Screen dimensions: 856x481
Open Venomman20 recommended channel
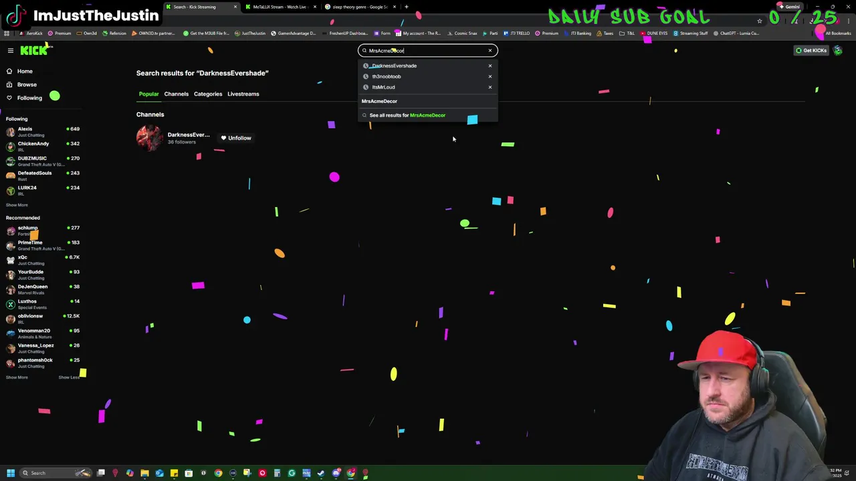(x=41, y=333)
